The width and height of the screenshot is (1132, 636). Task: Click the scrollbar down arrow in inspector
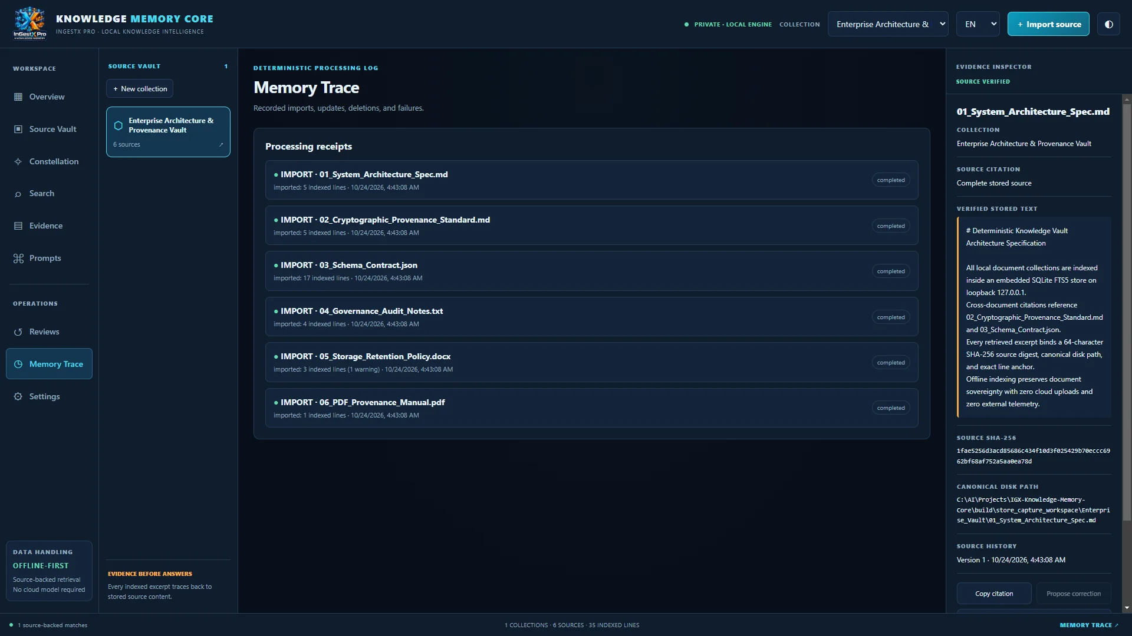(1127, 608)
